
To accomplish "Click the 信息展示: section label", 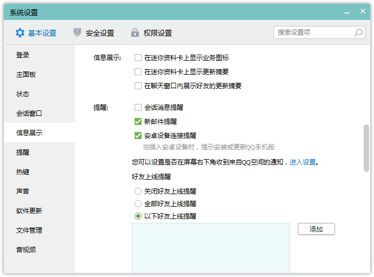I will point(108,58).
